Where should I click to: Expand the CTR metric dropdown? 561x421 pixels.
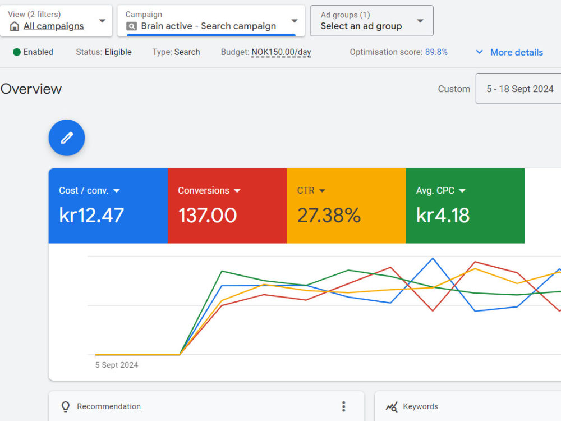pos(322,191)
